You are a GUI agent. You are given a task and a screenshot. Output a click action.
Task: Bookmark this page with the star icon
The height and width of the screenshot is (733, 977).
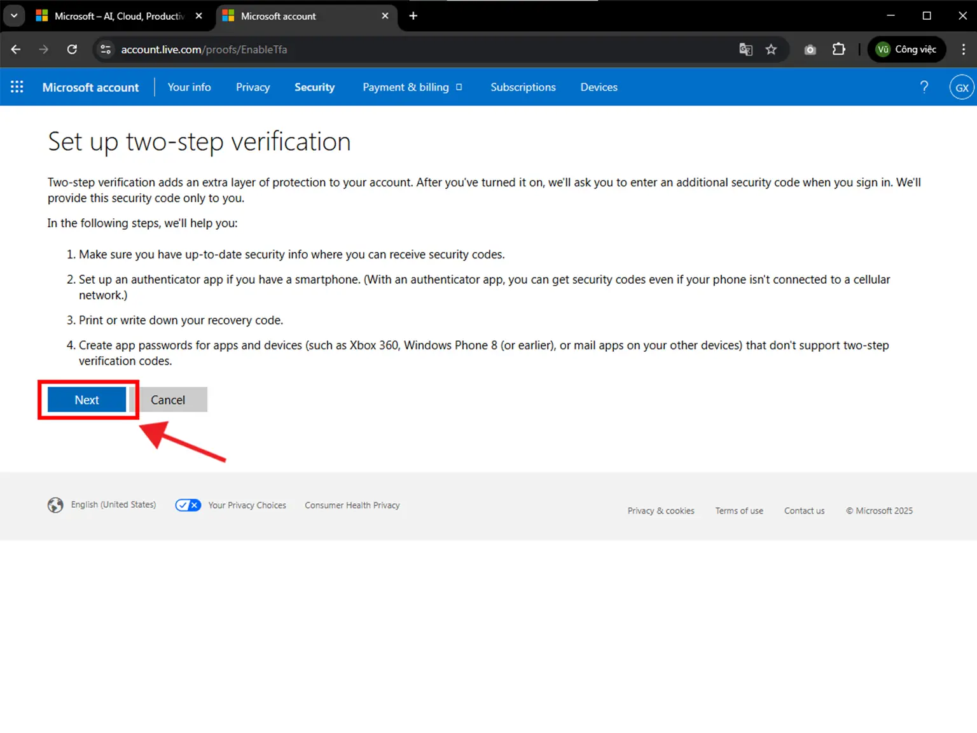click(x=772, y=49)
